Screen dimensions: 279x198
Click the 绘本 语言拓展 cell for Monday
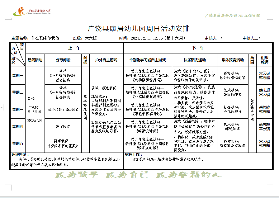coord(63,76)
